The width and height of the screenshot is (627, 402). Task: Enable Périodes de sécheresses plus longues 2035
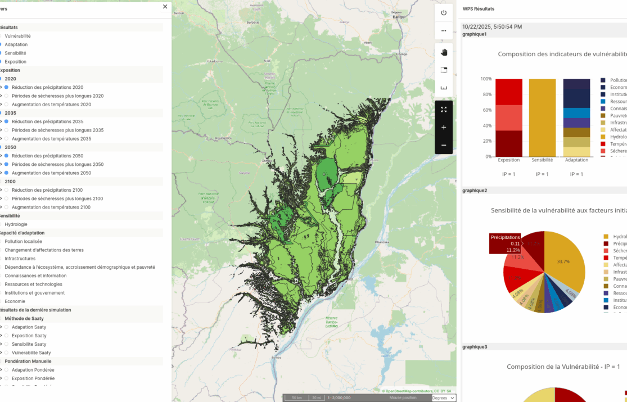point(7,130)
